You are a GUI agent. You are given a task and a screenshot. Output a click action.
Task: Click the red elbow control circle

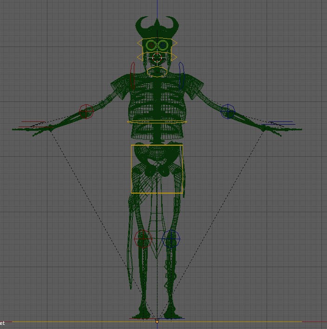tap(86, 112)
